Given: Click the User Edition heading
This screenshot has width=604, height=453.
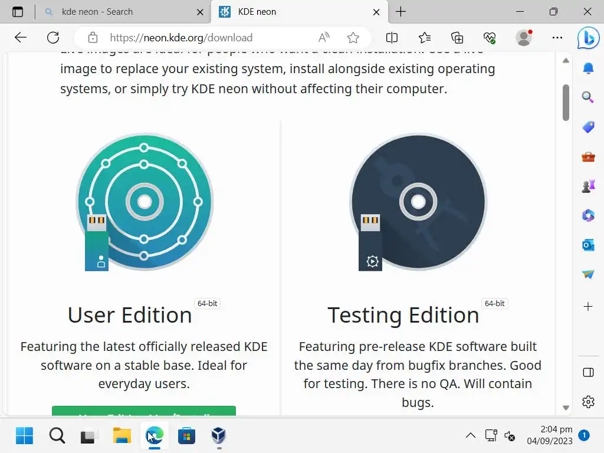Looking at the screenshot, I should [130, 315].
